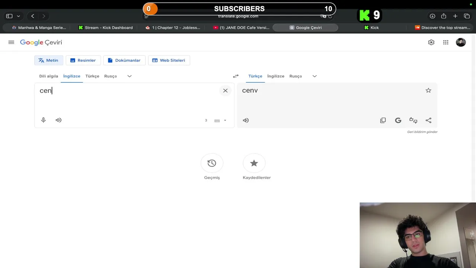Switch to Stream - Kick Dashboard tab

pos(106,28)
